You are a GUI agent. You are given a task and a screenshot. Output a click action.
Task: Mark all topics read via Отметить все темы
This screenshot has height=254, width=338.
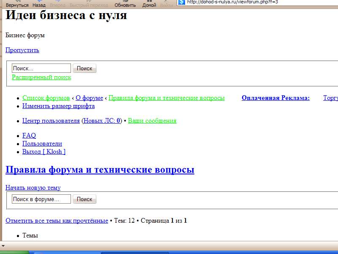tap(56, 221)
